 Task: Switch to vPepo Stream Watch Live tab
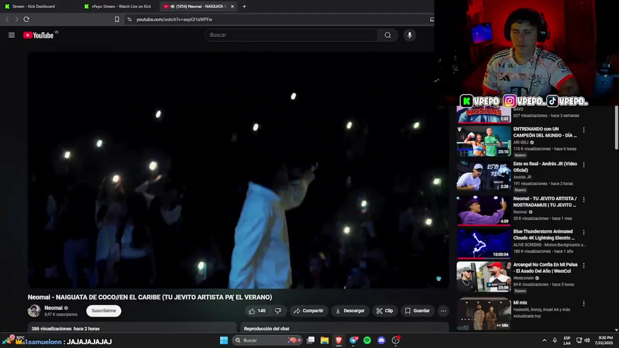click(118, 6)
